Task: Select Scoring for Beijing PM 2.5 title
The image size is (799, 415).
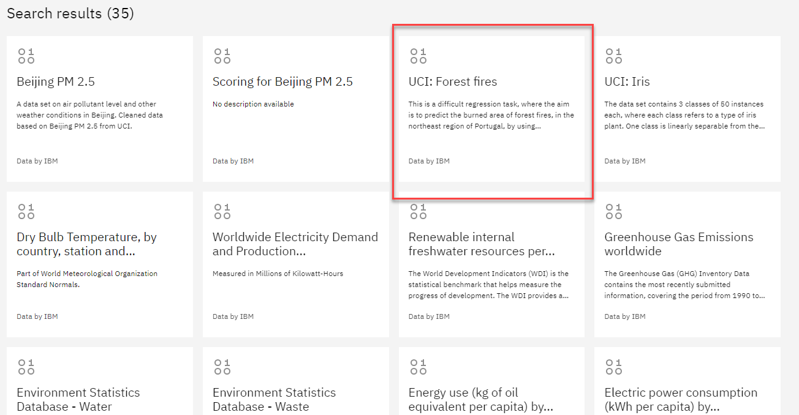Action: pos(282,82)
